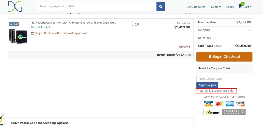The width and height of the screenshot is (263, 126).
Task: Expand the Norton guarantee chevron
Action: [242, 112]
